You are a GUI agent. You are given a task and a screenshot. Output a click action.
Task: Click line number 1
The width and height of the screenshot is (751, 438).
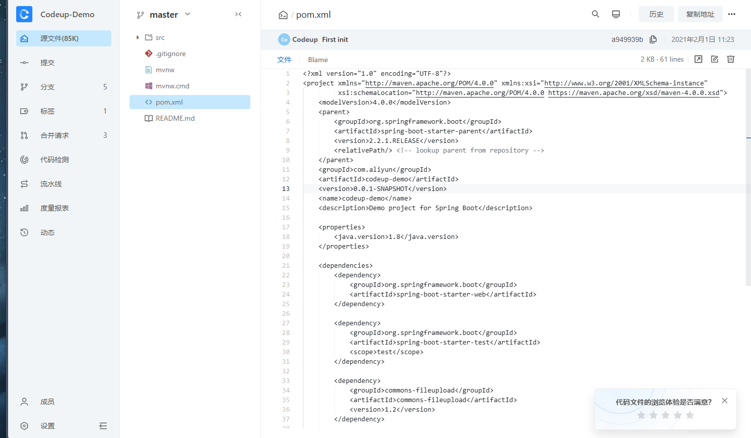[x=288, y=74]
